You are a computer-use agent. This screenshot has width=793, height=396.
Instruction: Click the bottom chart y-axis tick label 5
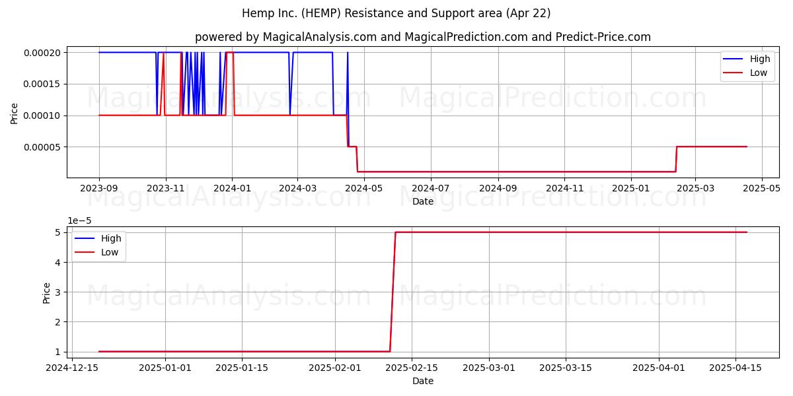pyautogui.click(x=59, y=232)
